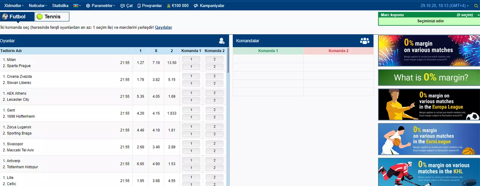Open the Parametrlər dropdown

click(100, 6)
